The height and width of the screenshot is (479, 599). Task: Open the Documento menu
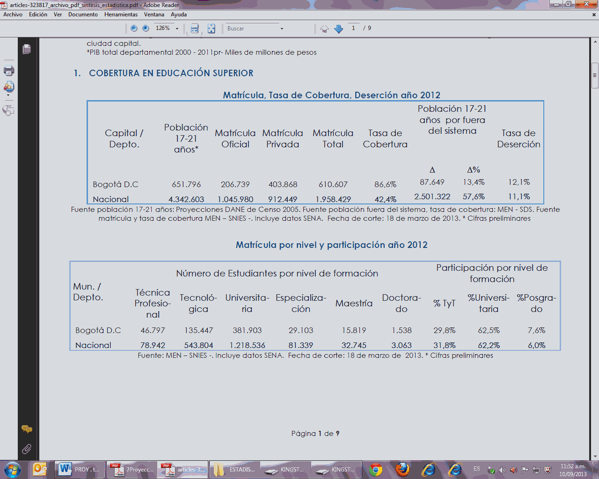click(x=83, y=15)
